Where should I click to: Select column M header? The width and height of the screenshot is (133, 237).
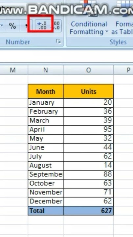coord(13,70)
